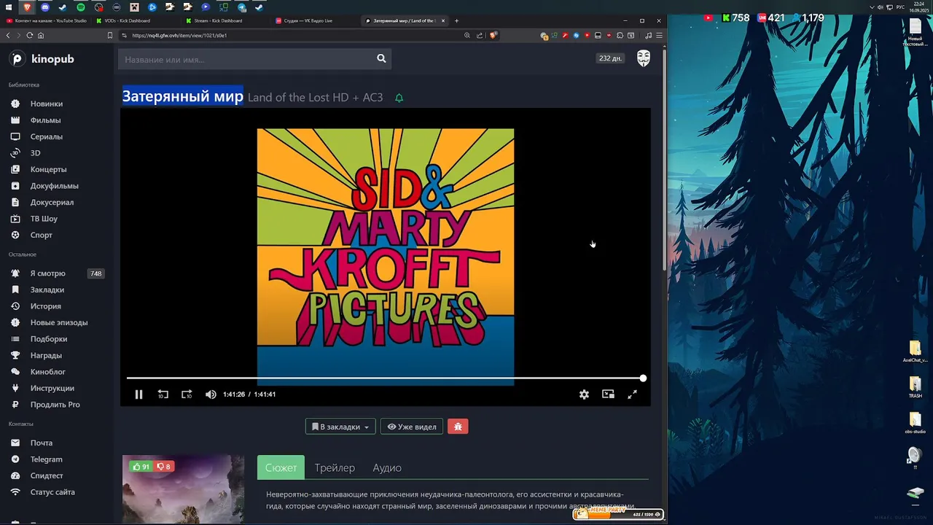Seek on the video progress bar
Viewport: 933px width, 525px height.
385,378
